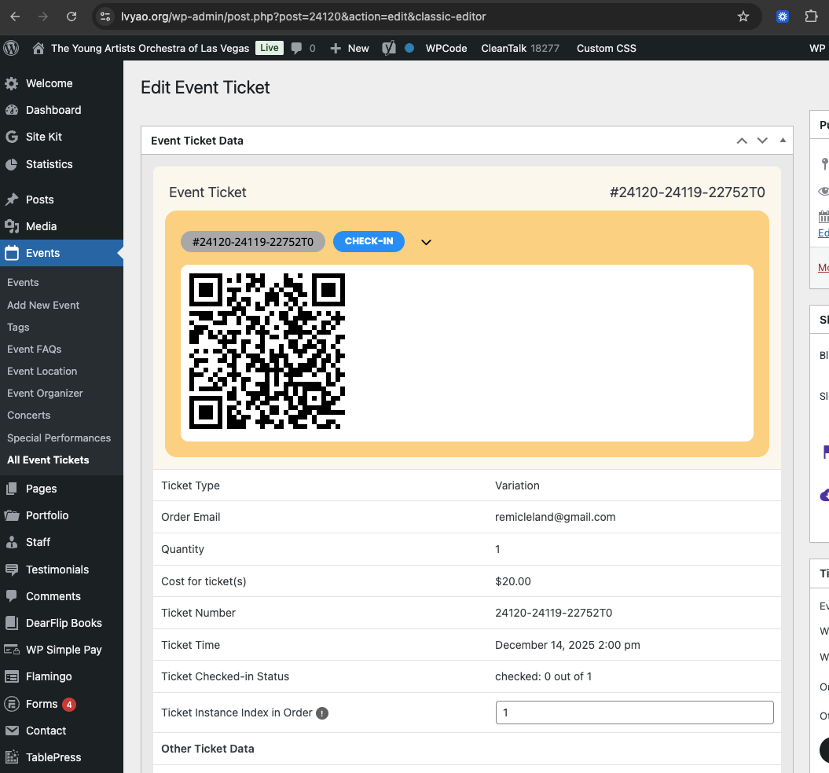Collapse the Event Ticket Data panel
The width and height of the screenshot is (829, 773).
pos(782,141)
